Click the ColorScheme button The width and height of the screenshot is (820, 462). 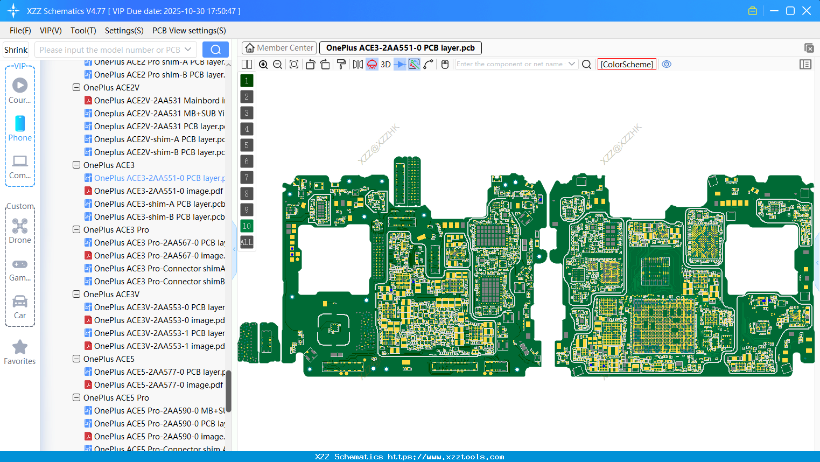click(x=627, y=64)
